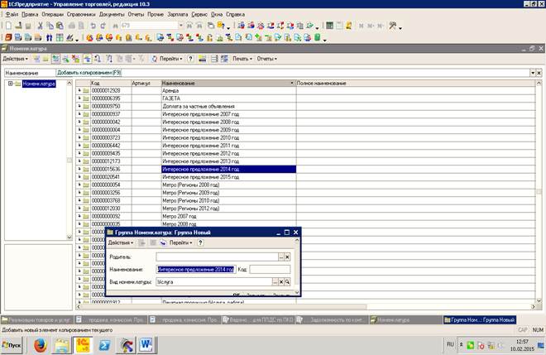
Task: Open Действия dropdown in the group dialog
Action: (122, 242)
